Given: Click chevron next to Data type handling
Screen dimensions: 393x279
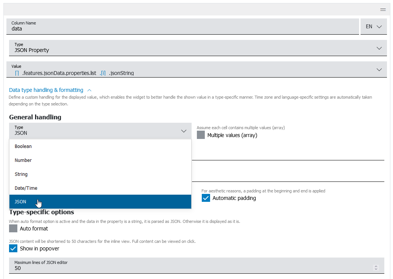Looking at the screenshot, I should coord(89,90).
